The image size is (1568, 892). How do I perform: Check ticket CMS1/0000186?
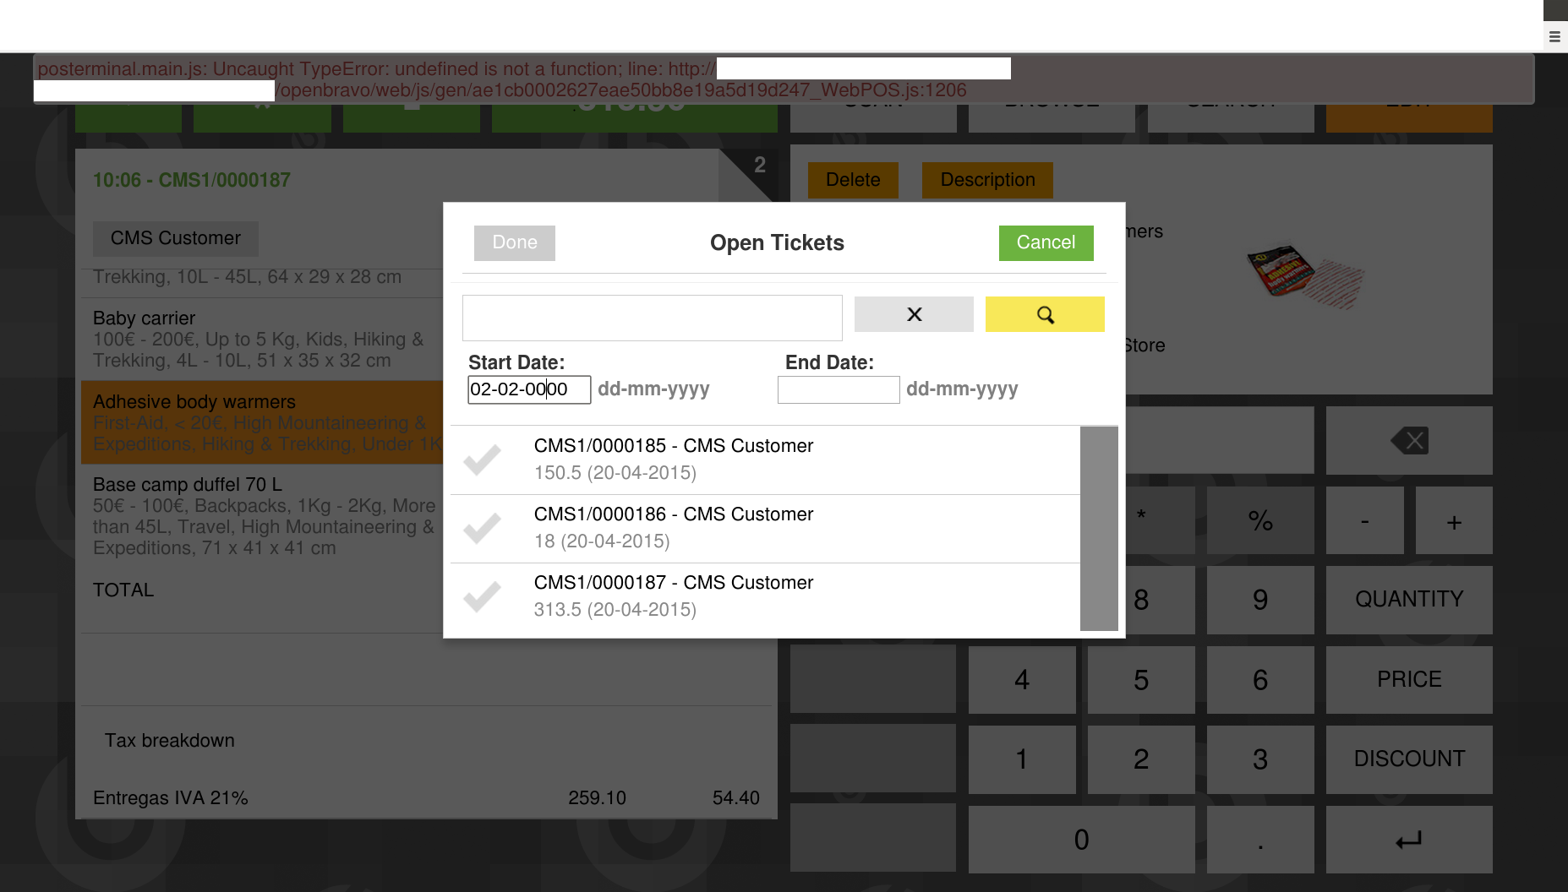pyautogui.click(x=483, y=528)
